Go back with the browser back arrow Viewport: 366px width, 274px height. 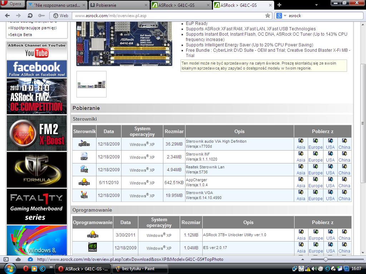point(8,16)
